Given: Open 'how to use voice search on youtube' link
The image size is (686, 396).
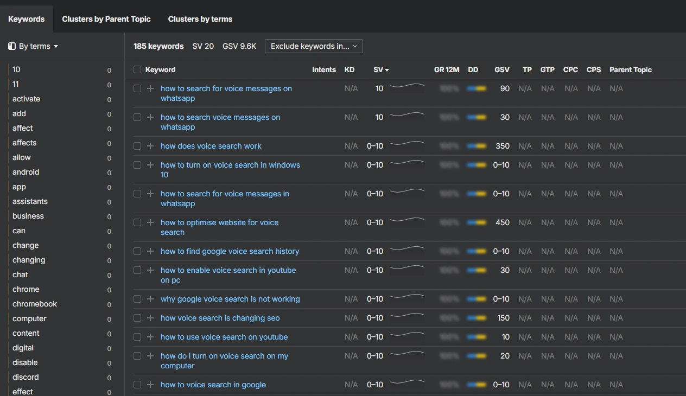Looking at the screenshot, I should tap(224, 337).
